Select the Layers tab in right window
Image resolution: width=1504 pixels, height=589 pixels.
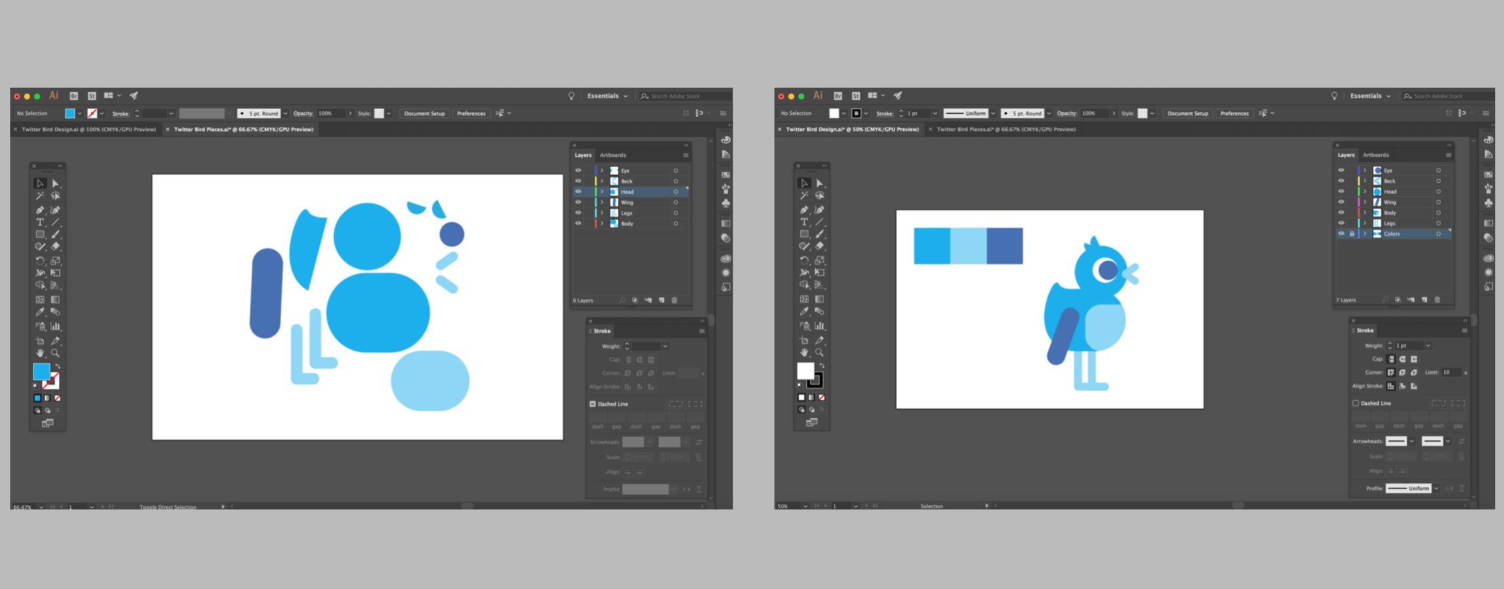(1346, 155)
